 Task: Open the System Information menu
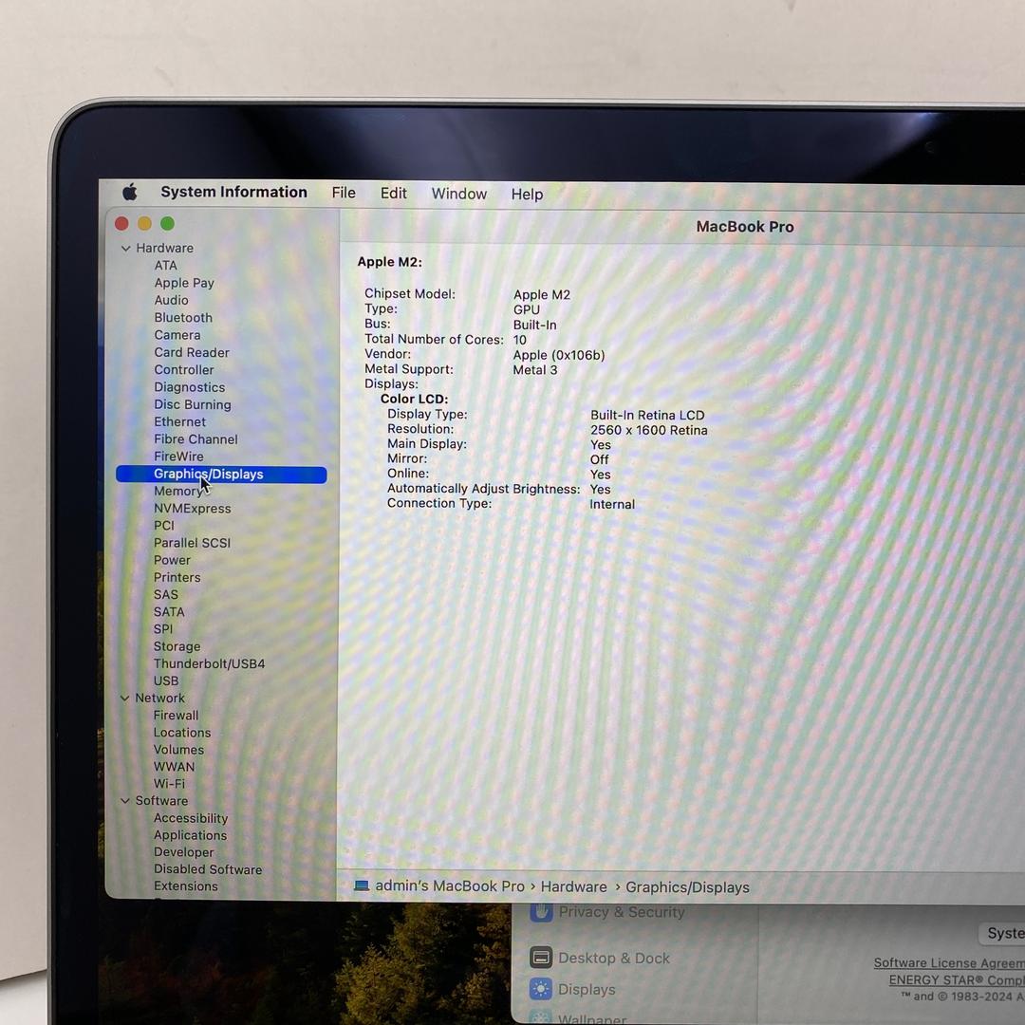tap(234, 192)
